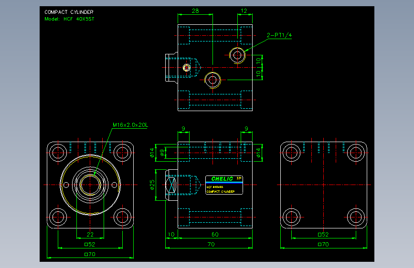Select the □70 dimension in rear view
This screenshot has width=414, height=268.
(x=323, y=245)
